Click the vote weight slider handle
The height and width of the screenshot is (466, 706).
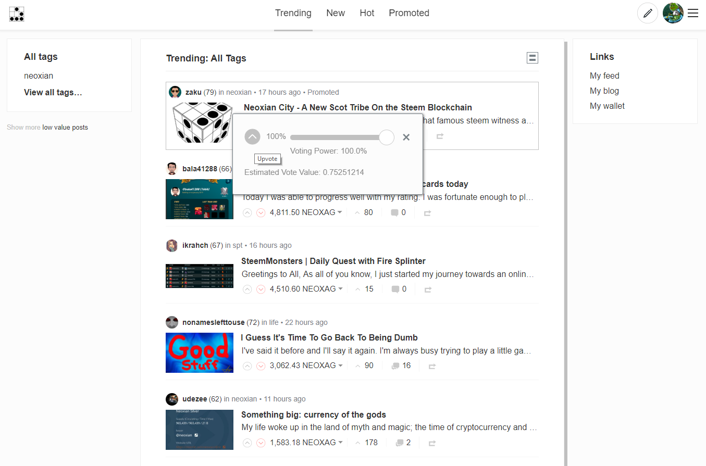pyautogui.click(x=387, y=137)
